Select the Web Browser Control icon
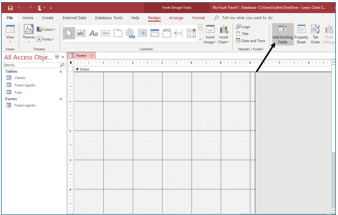 coord(142,33)
